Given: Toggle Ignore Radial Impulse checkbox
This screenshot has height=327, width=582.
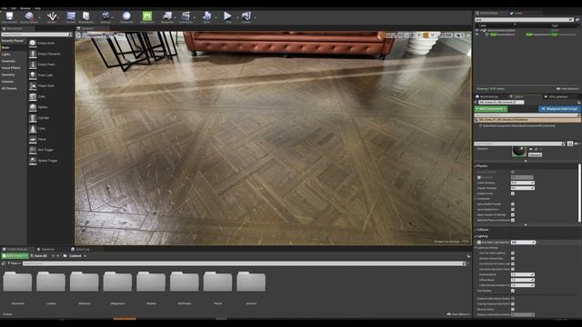Looking at the screenshot, I should [x=513, y=204].
